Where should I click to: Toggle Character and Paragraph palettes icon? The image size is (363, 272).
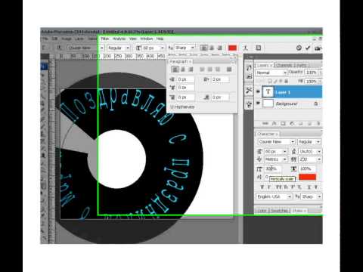coord(259,48)
